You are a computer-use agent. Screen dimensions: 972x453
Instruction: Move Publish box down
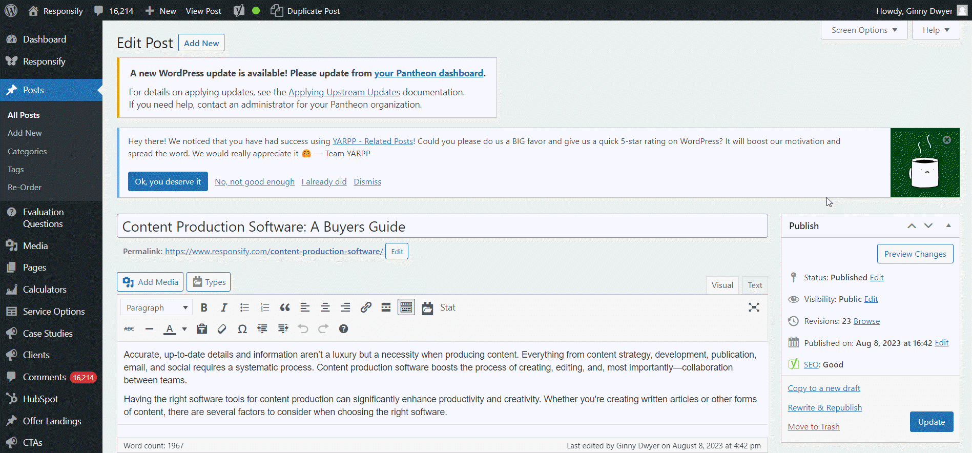point(928,226)
